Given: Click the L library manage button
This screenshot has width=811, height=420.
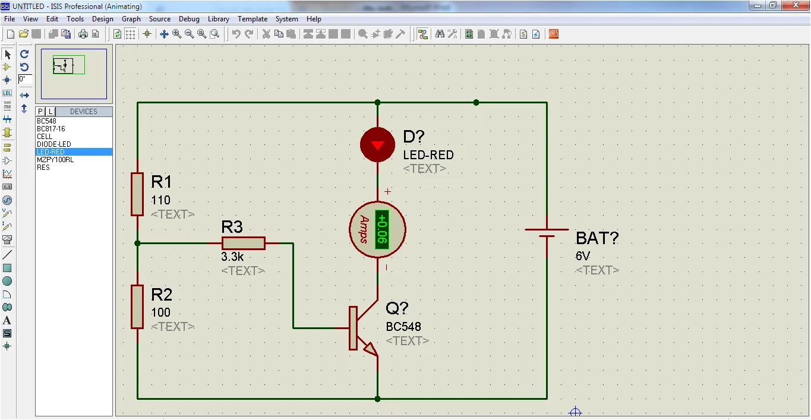Looking at the screenshot, I should click(50, 111).
